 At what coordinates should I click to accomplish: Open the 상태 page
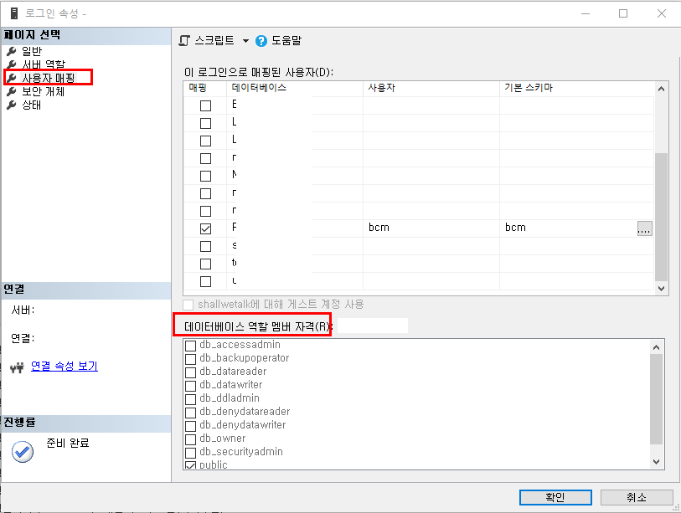[31, 105]
